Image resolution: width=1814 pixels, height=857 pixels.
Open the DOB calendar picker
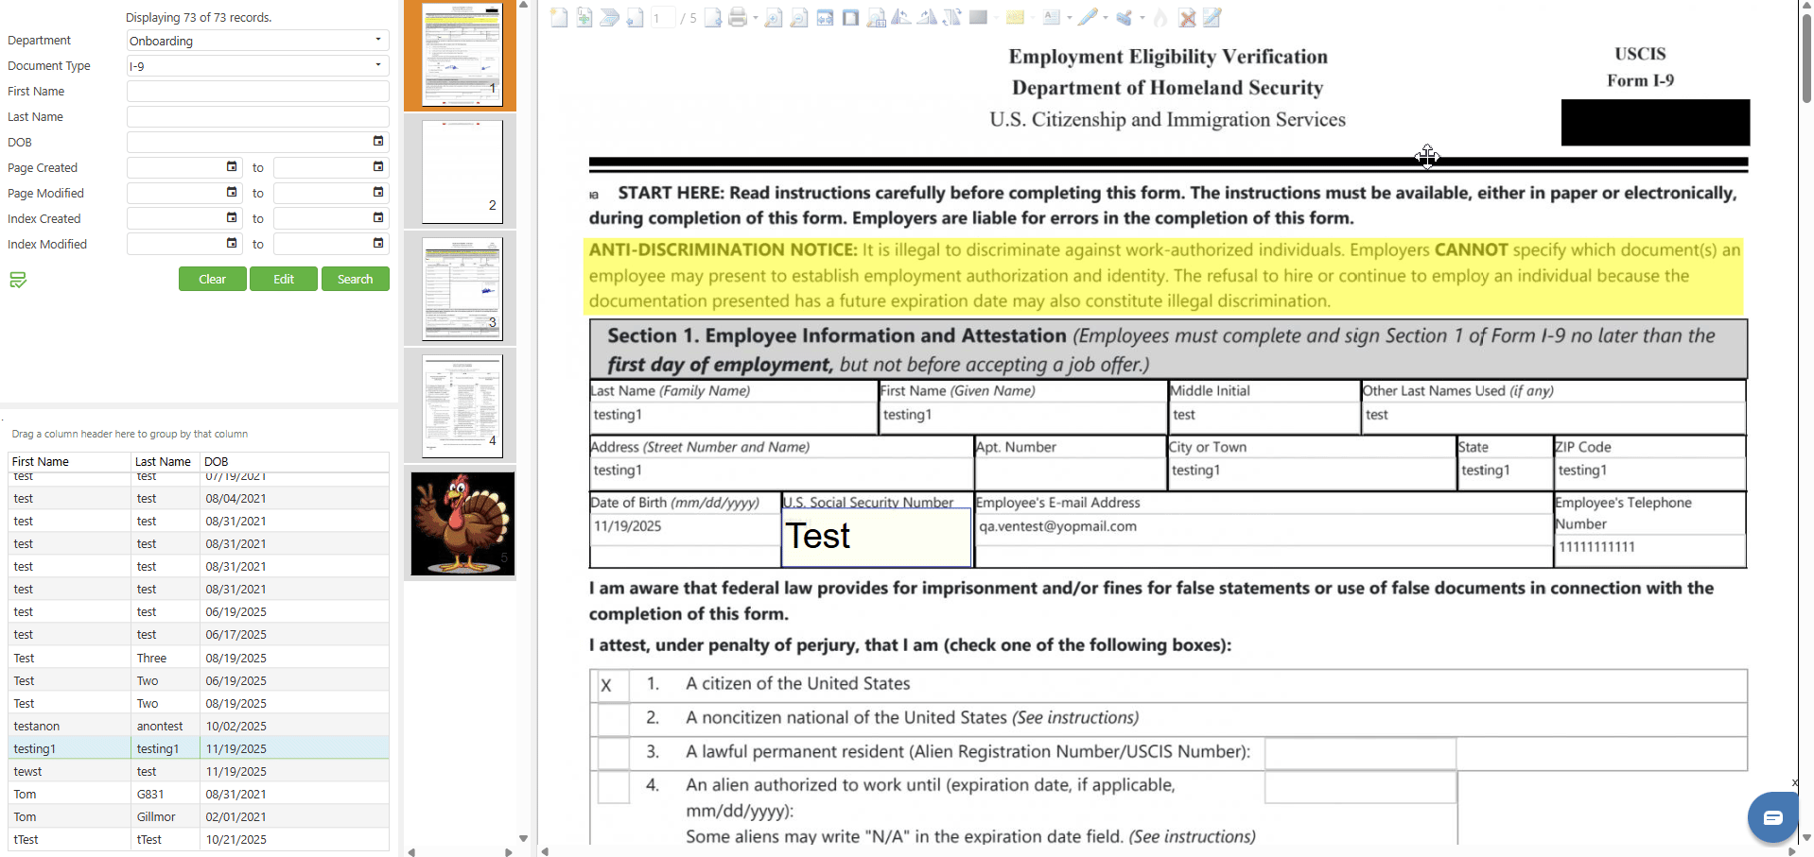click(378, 142)
